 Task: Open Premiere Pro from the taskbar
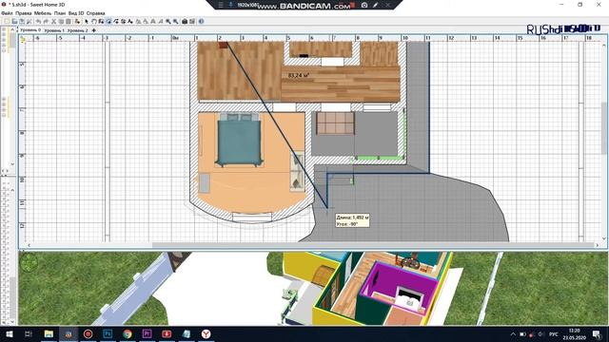147,333
